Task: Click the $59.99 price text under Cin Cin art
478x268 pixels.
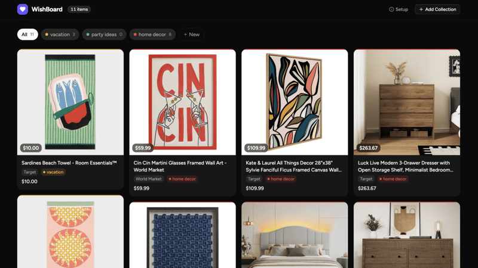Action: 142,188
